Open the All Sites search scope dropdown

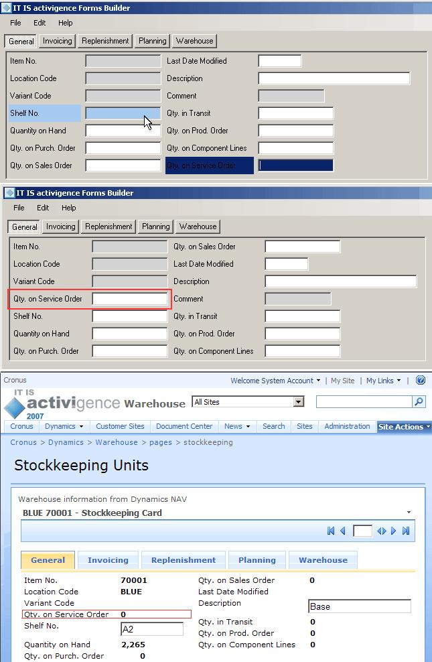coord(299,401)
